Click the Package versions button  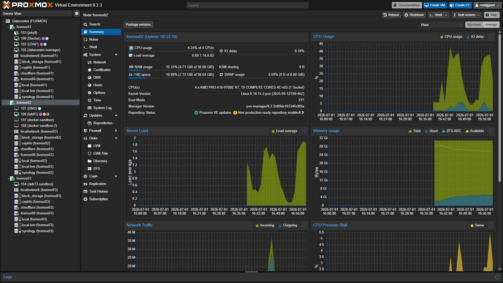point(138,25)
